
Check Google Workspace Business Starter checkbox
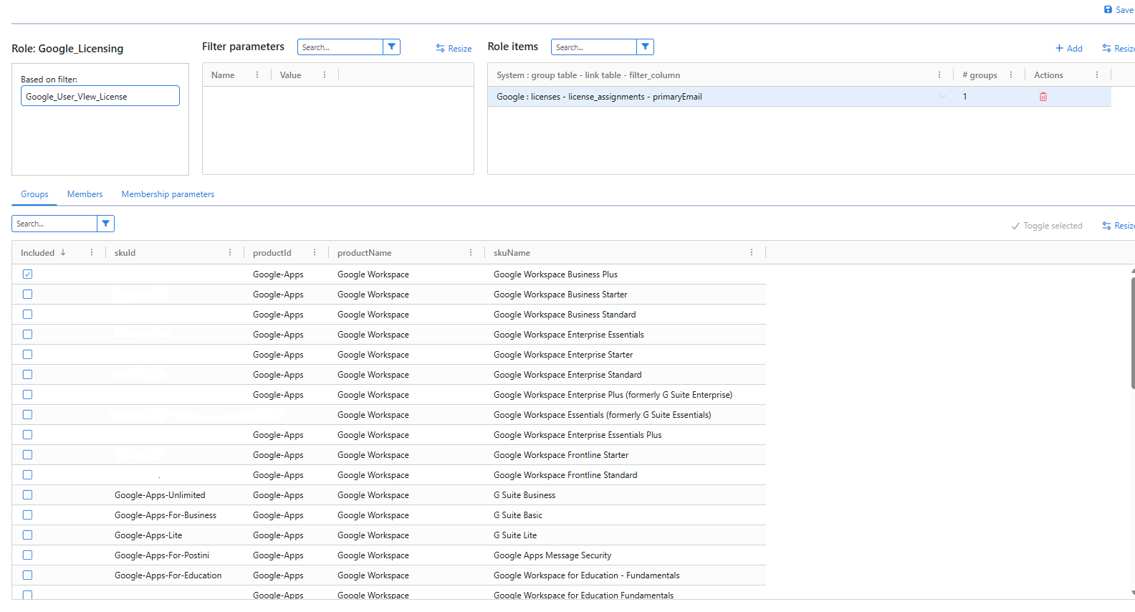[27, 295]
